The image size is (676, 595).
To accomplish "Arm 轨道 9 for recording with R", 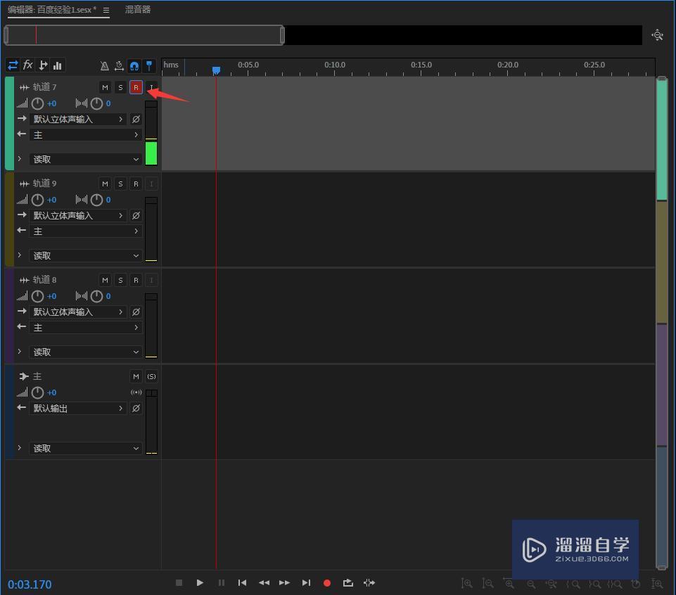I will click(x=136, y=184).
